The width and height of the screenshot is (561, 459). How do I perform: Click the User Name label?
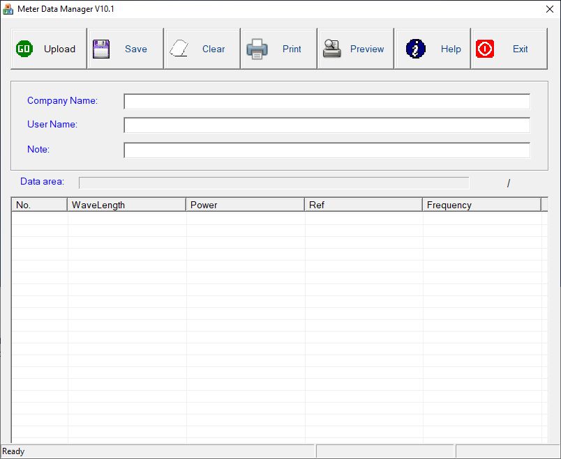[52, 124]
